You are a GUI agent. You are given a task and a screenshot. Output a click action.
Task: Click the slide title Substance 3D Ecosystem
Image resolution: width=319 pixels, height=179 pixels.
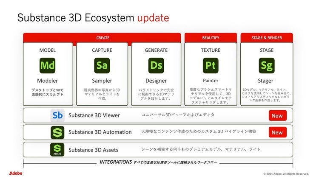(x=76, y=18)
